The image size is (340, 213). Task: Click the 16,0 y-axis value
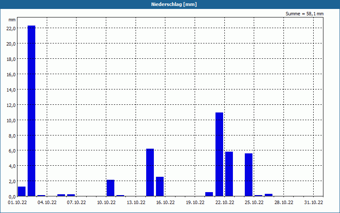pyautogui.click(x=11, y=74)
